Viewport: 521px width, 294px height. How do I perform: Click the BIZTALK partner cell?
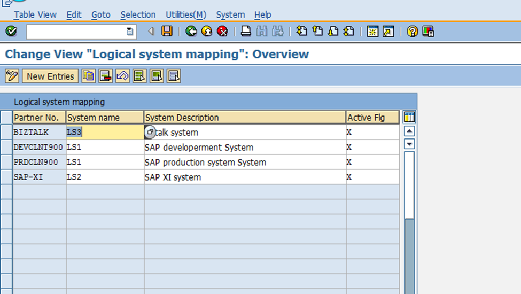39,132
